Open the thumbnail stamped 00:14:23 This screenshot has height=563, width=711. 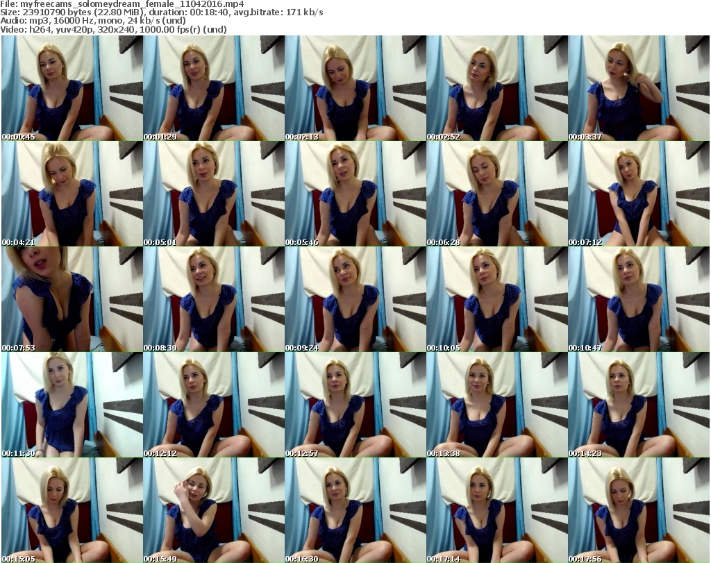click(639, 405)
